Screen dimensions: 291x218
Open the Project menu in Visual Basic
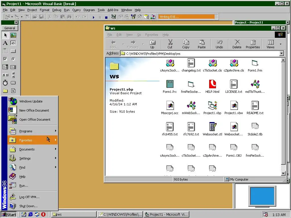[x=32, y=10]
